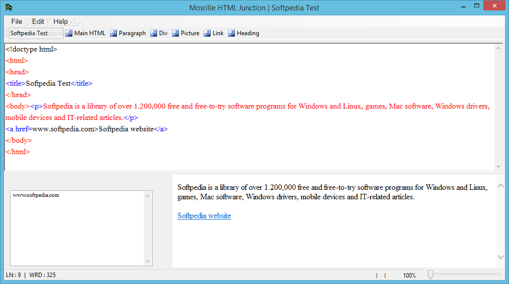Select www.softpedia.com in the link list
509x284 pixels.
pos(36,195)
